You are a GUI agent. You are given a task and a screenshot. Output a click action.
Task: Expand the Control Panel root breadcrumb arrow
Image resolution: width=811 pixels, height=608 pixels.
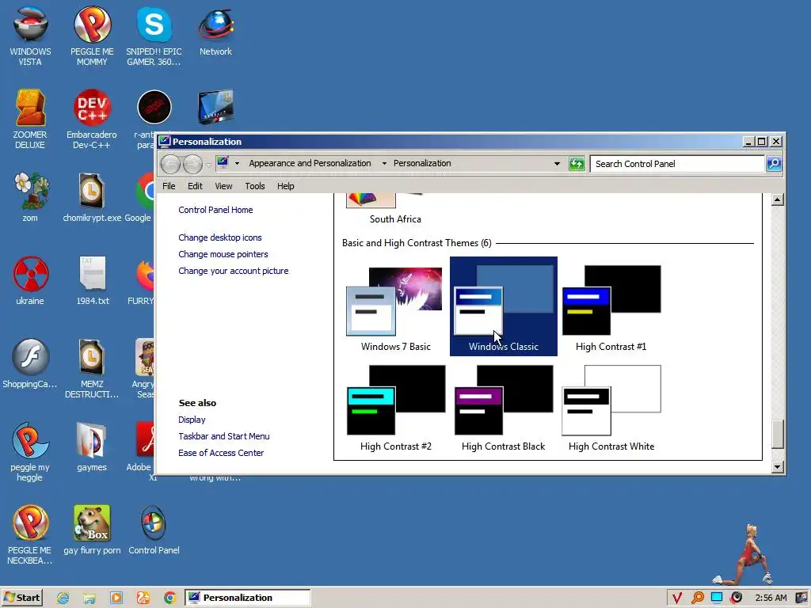click(237, 163)
